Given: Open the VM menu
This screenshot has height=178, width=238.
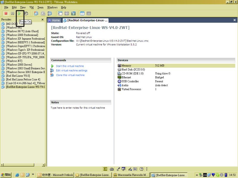Looking at the screenshot, I should coord(32,7).
